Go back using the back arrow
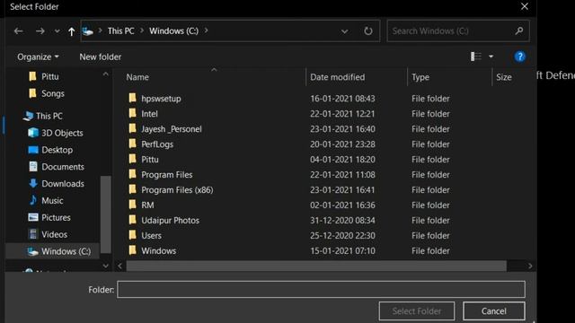This screenshot has width=575, height=323. click(x=18, y=31)
